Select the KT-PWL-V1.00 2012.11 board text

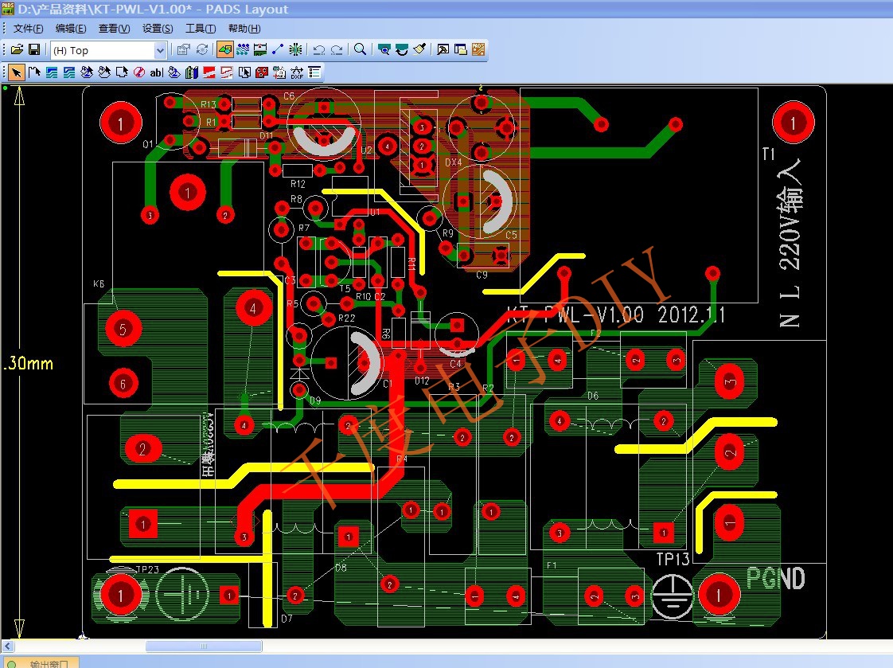(616, 314)
